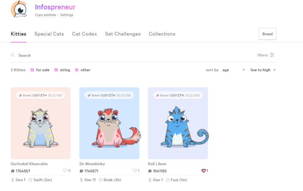Screen dimensions: 303x191
Task: Unlike Kali Lilson via the pink heart
Action: (x=204, y=170)
